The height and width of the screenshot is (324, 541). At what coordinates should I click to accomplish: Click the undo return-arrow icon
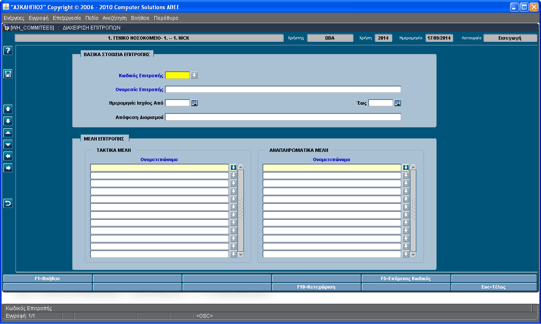pyautogui.click(x=8, y=204)
